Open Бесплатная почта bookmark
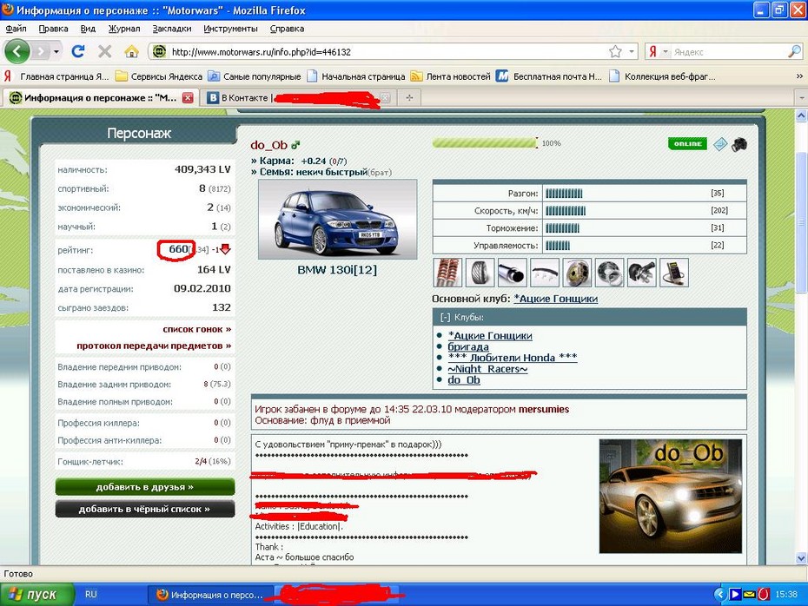808x606 pixels. 549,76
